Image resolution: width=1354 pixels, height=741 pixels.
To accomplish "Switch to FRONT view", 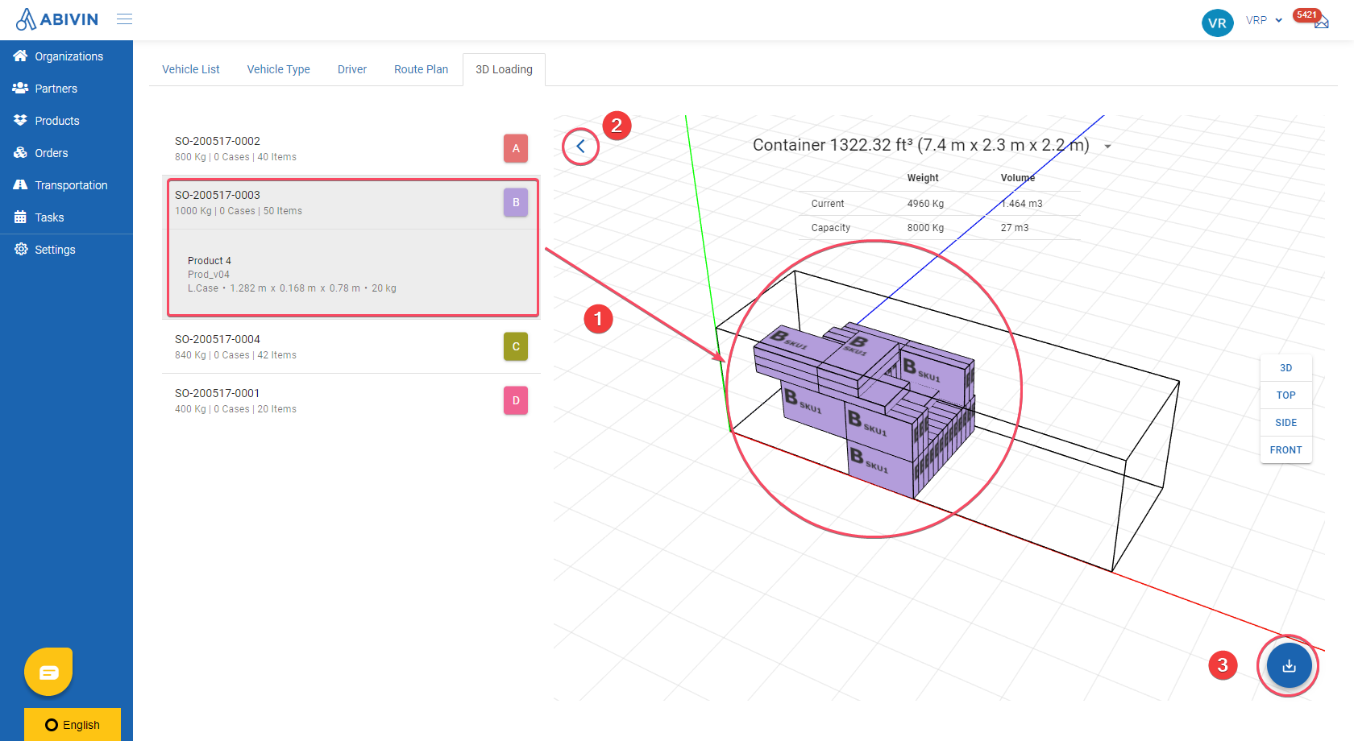I will (x=1286, y=450).
